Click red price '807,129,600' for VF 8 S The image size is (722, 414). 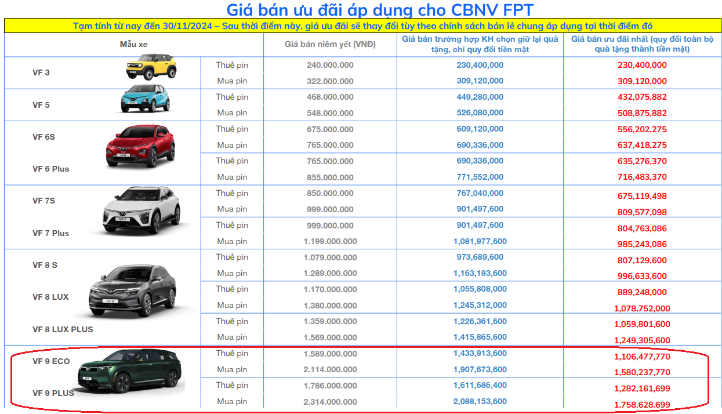(x=641, y=260)
